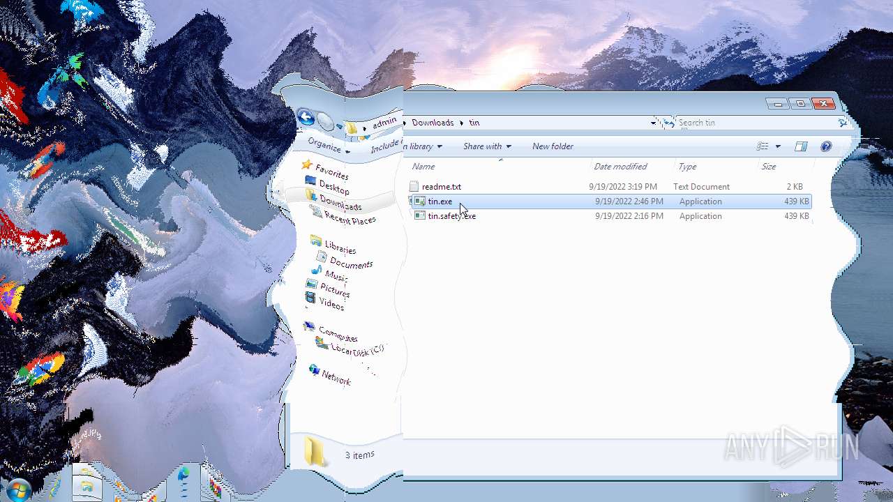This screenshot has width=893, height=502.
Task: Open Local Disk (C:) in navigation pane
Action: pyautogui.click(x=357, y=350)
